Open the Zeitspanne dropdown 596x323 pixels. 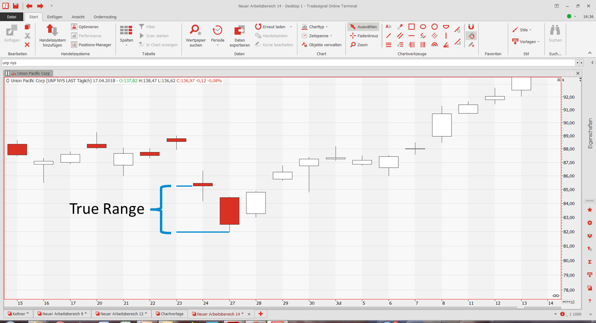[x=317, y=36]
